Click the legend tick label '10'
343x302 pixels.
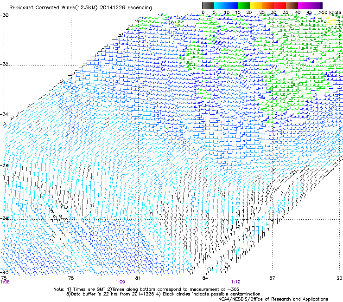click(x=227, y=13)
